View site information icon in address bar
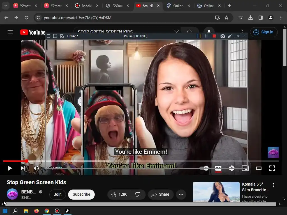The width and height of the screenshot is (287, 215). pyautogui.click(x=38, y=18)
